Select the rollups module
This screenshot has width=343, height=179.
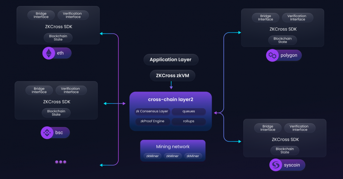pos(189,121)
